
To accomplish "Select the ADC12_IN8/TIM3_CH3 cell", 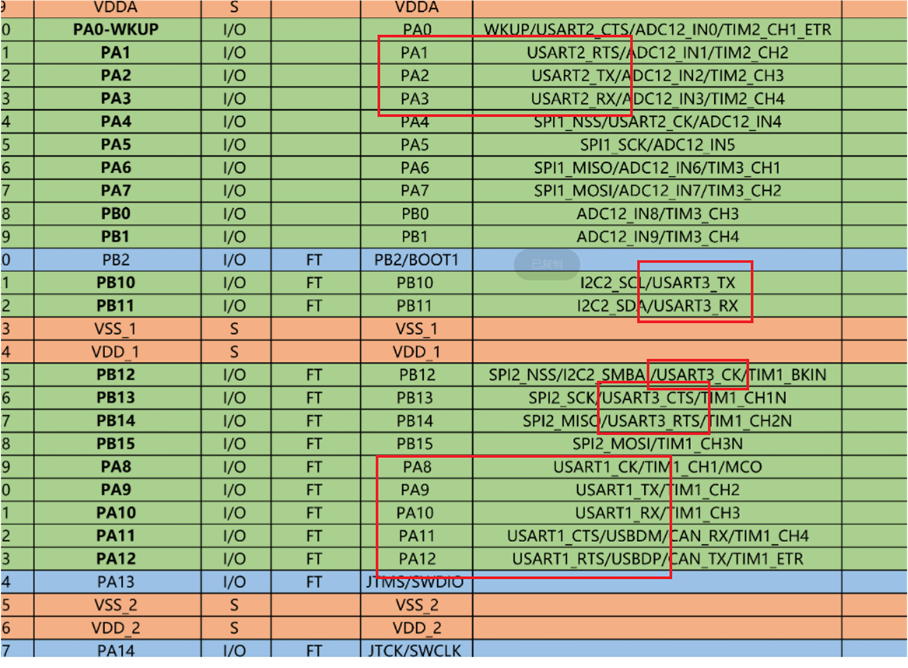I will pyautogui.click(x=656, y=214).
